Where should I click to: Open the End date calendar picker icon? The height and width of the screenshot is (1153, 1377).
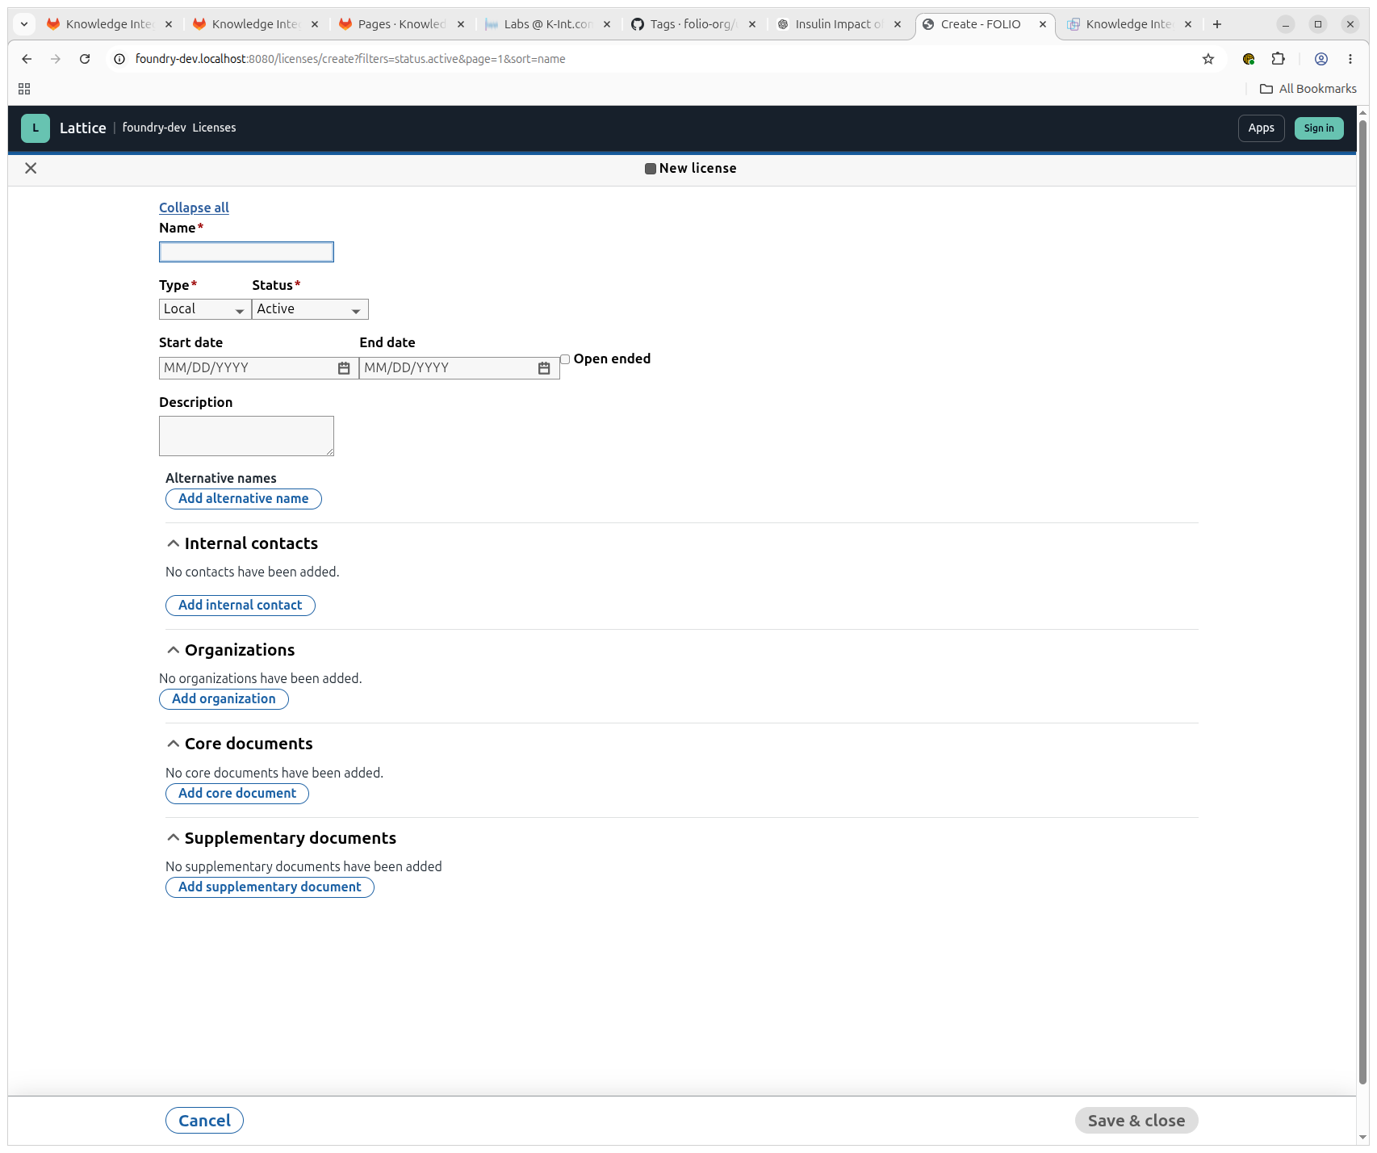(544, 368)
